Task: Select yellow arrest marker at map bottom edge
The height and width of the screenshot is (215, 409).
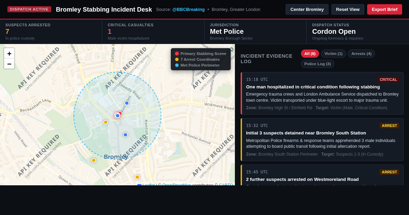Action: point(137,177)
